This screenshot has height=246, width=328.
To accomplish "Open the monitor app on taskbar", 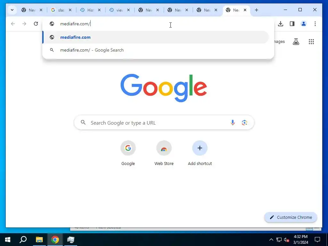I will click(71, 240).
